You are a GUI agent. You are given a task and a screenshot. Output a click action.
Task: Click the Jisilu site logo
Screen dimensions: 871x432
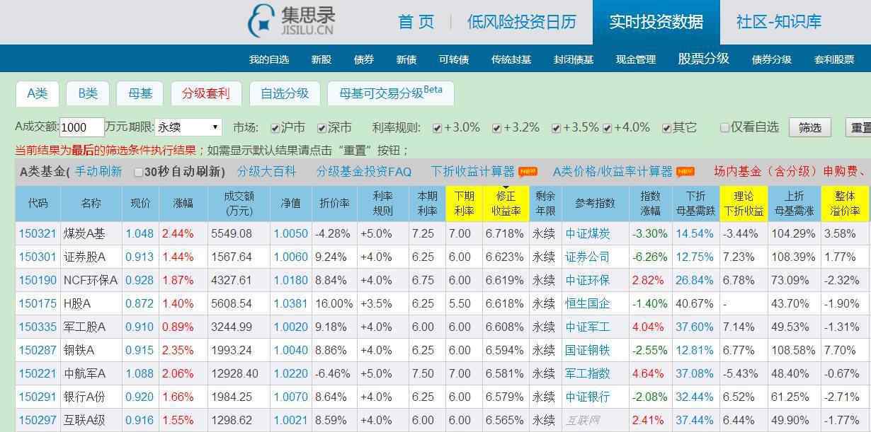click(291, 21)
